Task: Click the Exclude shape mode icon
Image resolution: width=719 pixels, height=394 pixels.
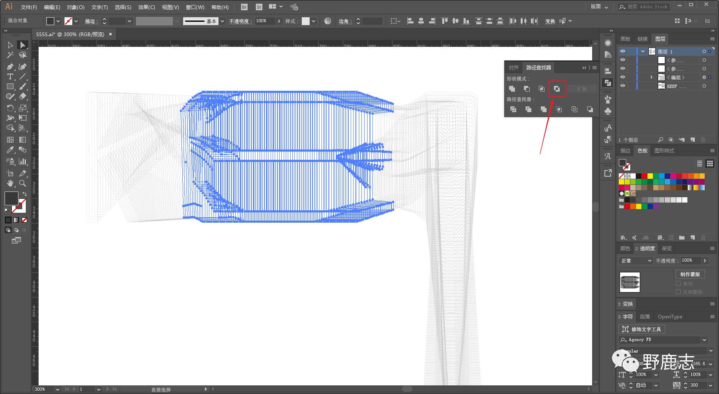Action: [557, 89]
